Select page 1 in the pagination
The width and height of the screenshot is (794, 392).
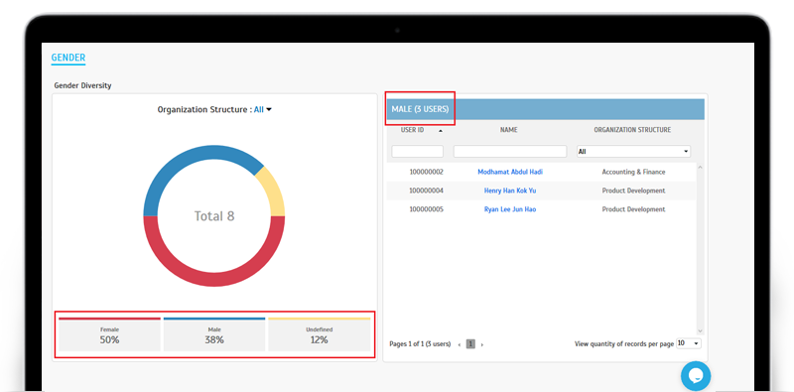(470, 344)
